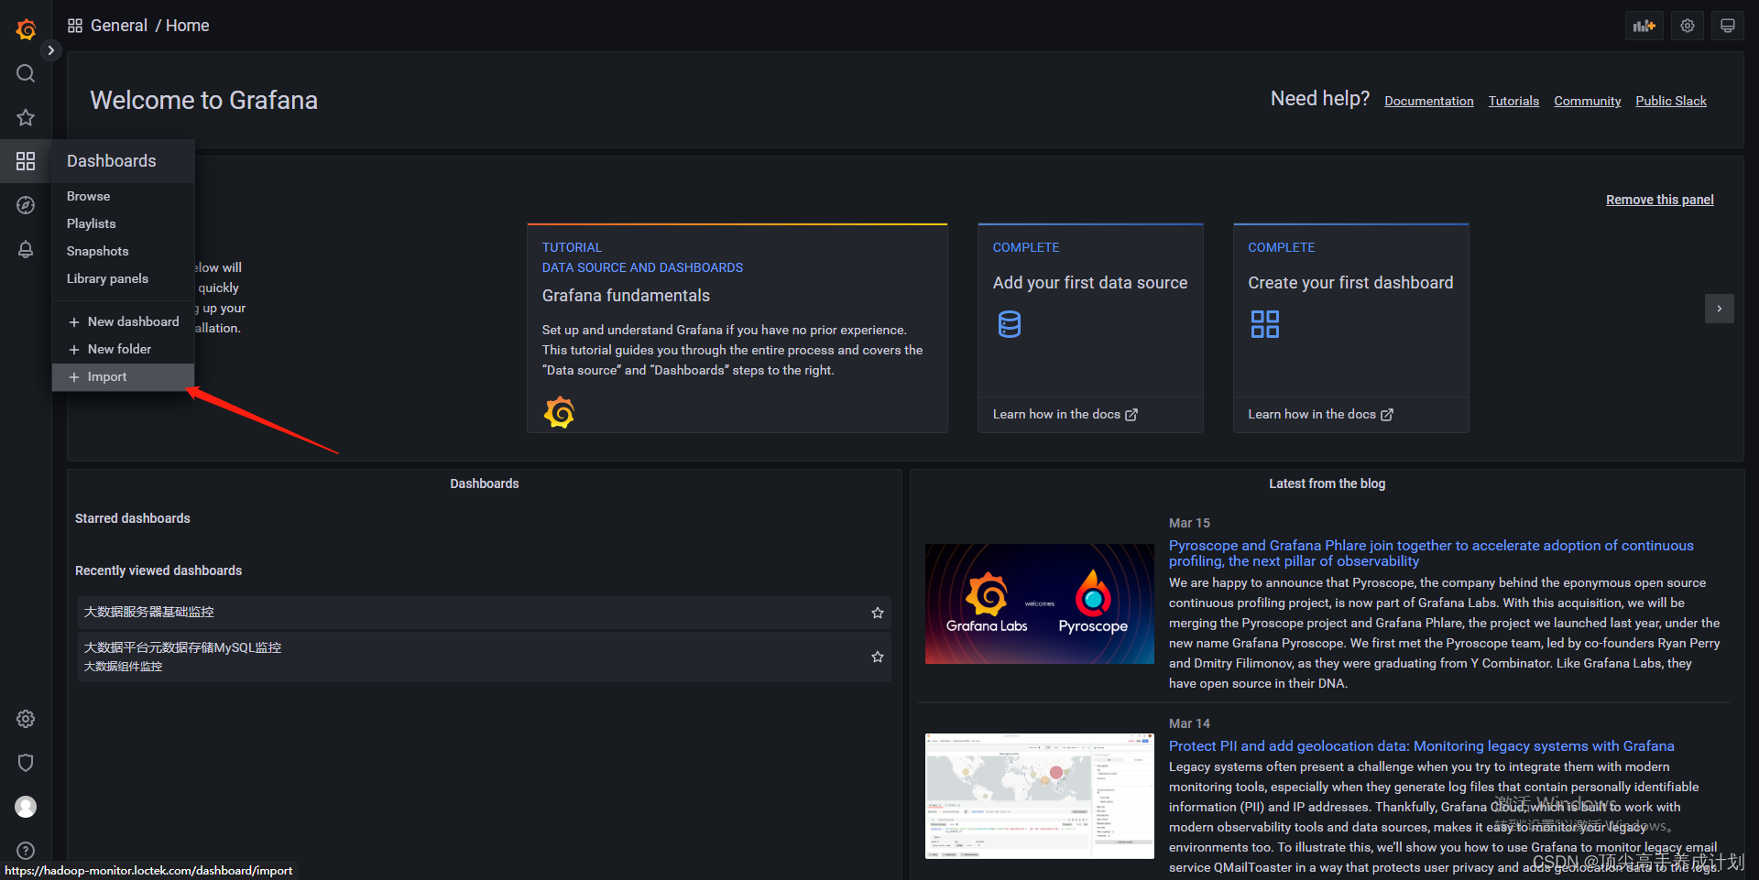
Task: Open the 大数据服务器基础监控 dashboard row
Action: pyautogui.click(x=484, y=613)
